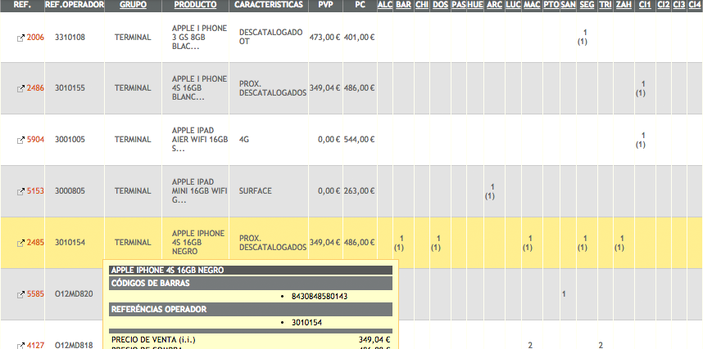Click product APPLE IPAD MINI 16GB WIFI
Viewport: 703px width, 349px height.
click(x=200, y=191)
